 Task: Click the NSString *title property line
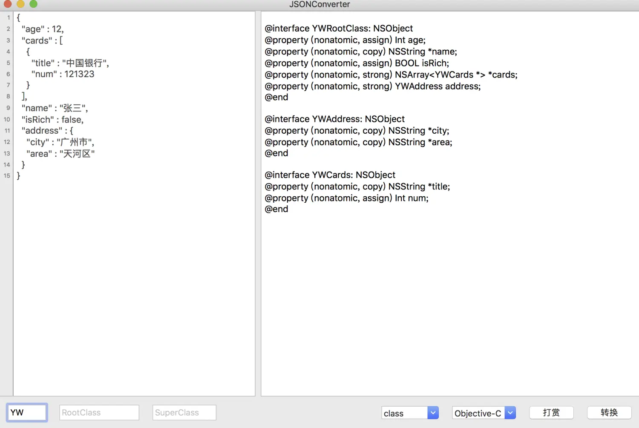[x=357, y=187]
